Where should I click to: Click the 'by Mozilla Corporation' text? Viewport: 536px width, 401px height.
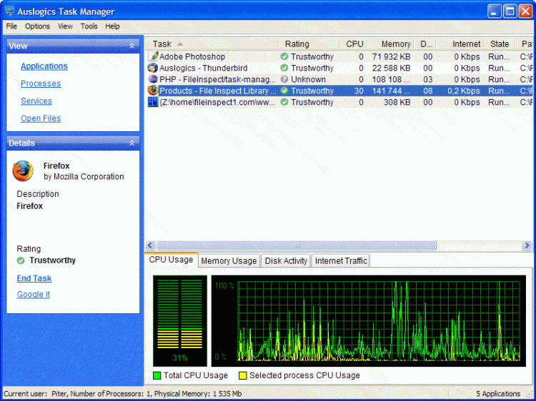(84, 176)
